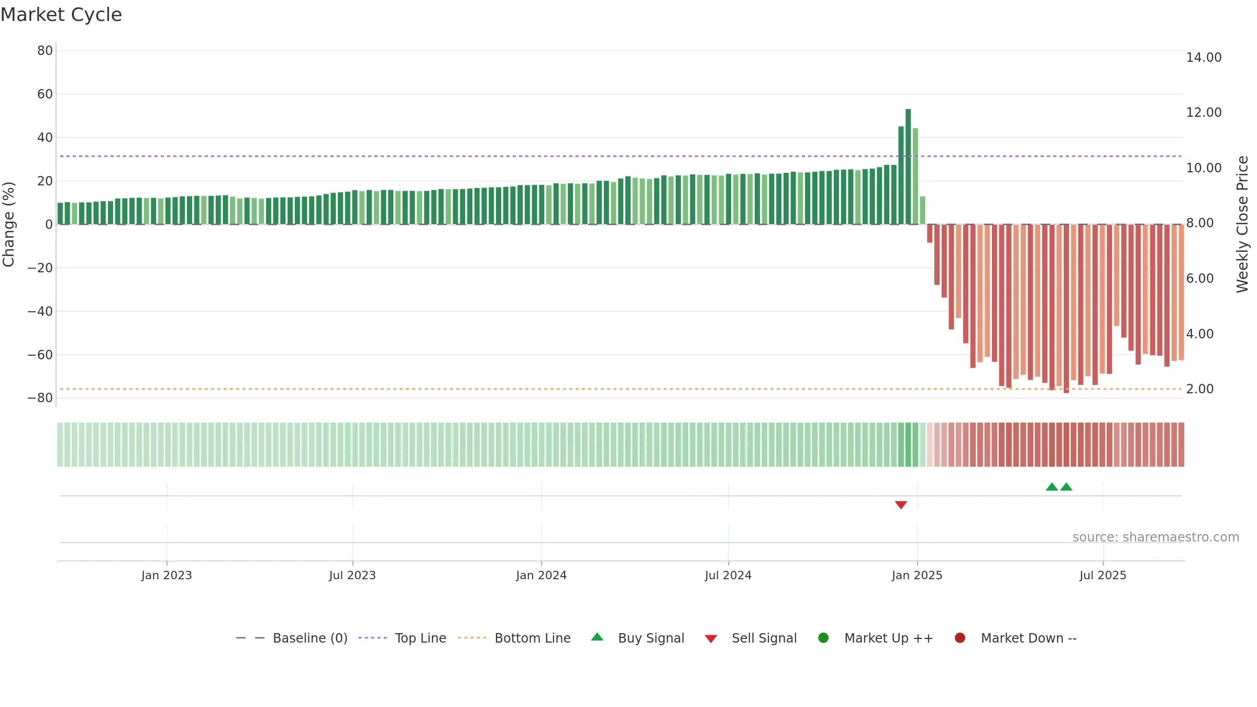This screenshot has width=1257, height=707.
Task: Click the 2.00 price tick on right axis
Action: point(1200,389)
